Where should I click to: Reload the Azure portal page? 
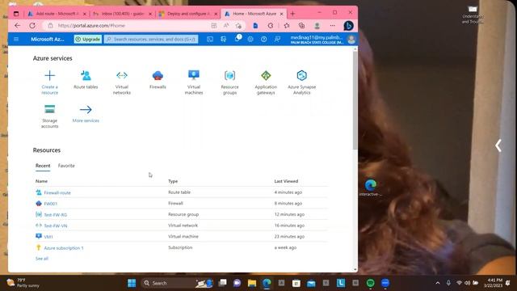pyautogui.click(x=32, y=25)
